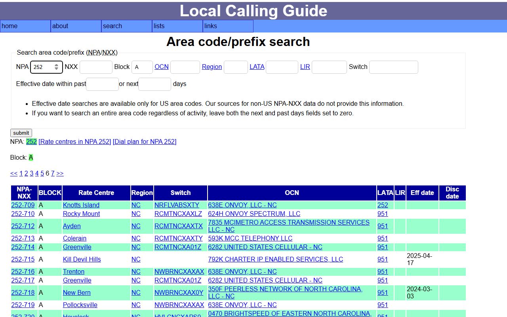Click the OCN label link in the form
Viewport: 507px width, 317px height.
[162, 67]
